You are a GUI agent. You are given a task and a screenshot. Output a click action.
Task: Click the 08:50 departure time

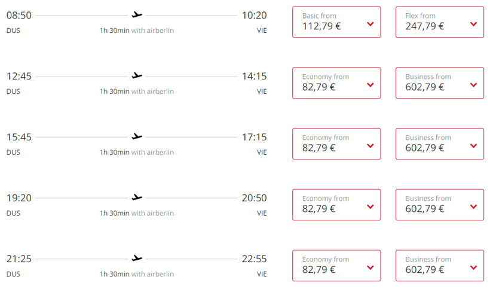coord(19,16)
